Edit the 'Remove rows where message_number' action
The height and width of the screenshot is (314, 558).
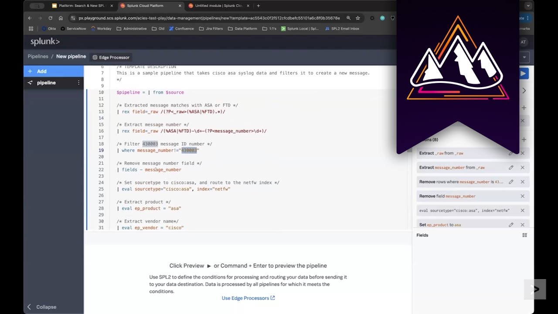(511, 182)
